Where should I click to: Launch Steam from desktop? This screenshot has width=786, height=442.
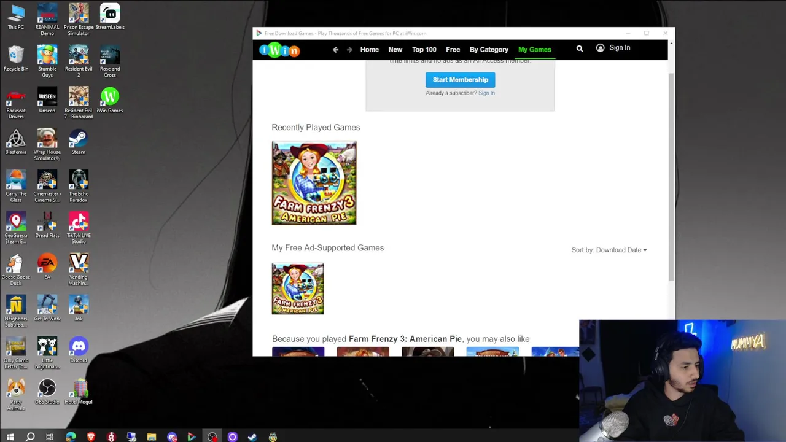79,142
